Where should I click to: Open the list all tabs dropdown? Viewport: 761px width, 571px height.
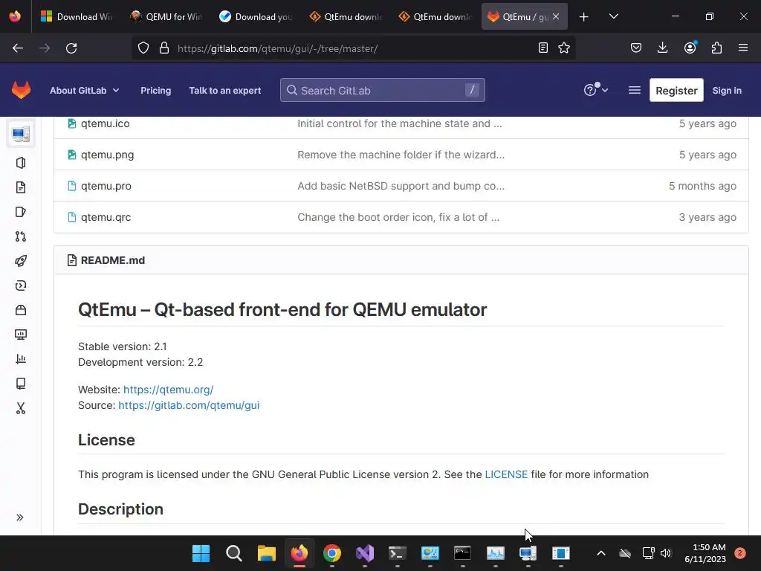tap(613, 16)
